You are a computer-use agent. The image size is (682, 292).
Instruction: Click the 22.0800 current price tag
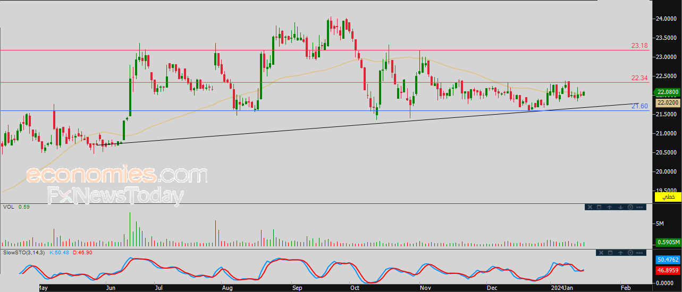pos(668,92)
